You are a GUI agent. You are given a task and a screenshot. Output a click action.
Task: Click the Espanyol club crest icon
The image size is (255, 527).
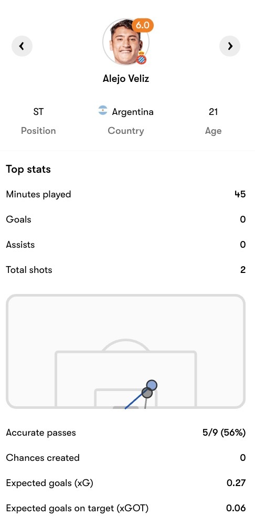[142, 59]
